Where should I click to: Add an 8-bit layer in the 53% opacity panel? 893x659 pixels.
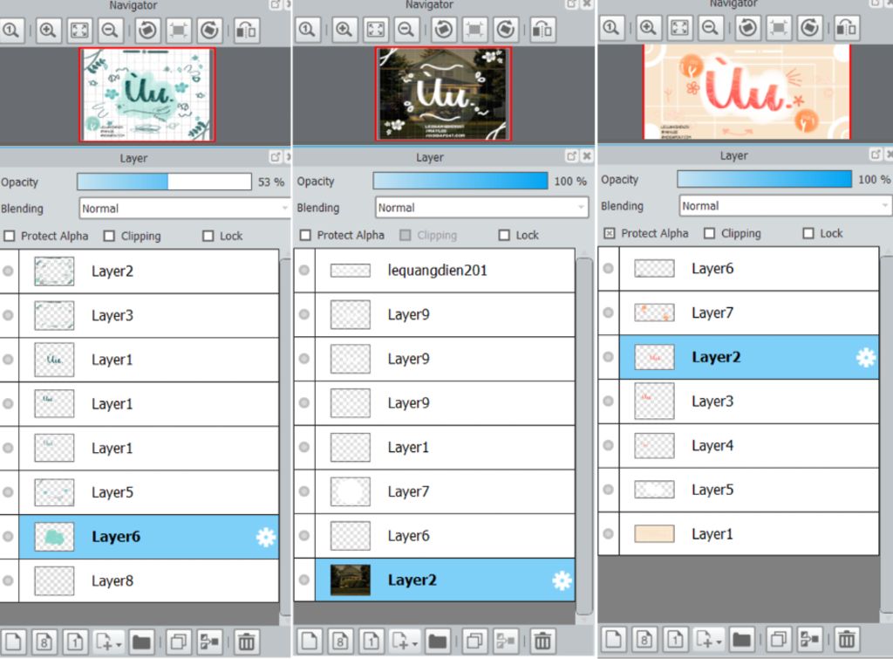pos(44,642)
